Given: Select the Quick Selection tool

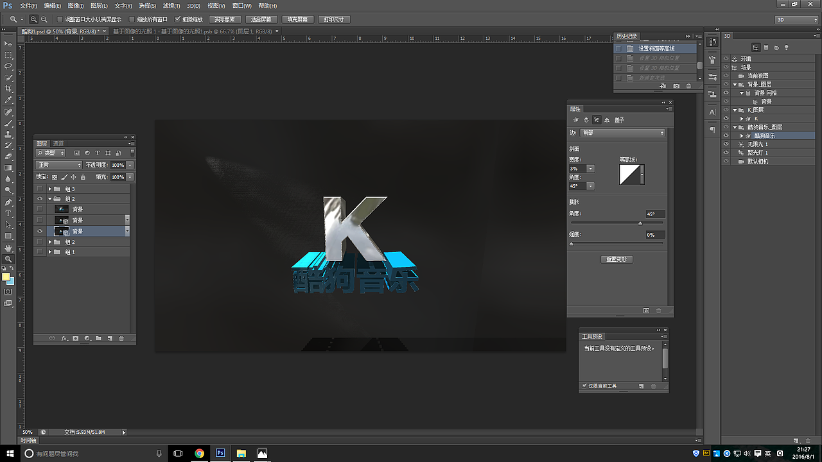Looking at the screenshot, I should 8,77.
